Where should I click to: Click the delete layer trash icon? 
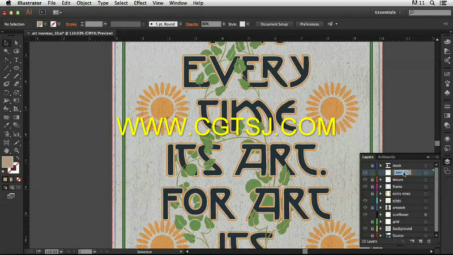[429, 241]
